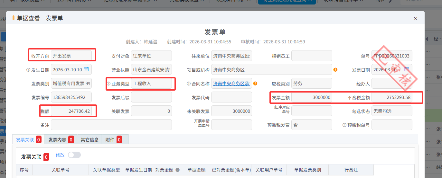This screenshot has height=178, width=442.
Task: Click help icon beside 业务类型 label
Action: pyautogui.click(x=108, y=84)
